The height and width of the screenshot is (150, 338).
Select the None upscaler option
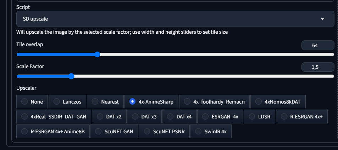(x=32, y=101)
